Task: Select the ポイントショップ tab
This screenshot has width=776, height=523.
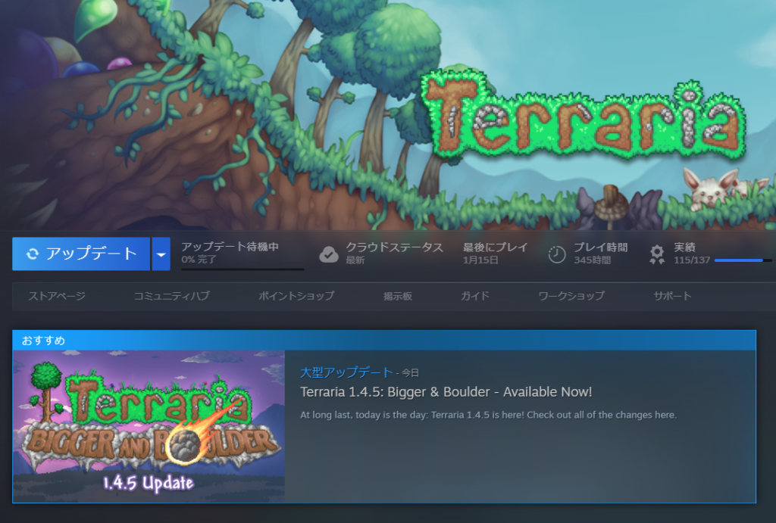Action: point(296,296)
